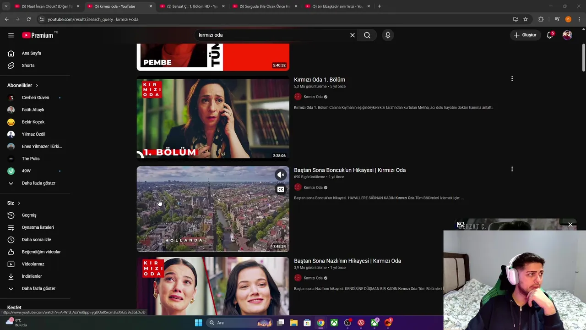Open Kırmızı Oda channel under Nazlı'nın Hikayesi
This screenshot has height=330, width=586.
[x=313, y=278]
